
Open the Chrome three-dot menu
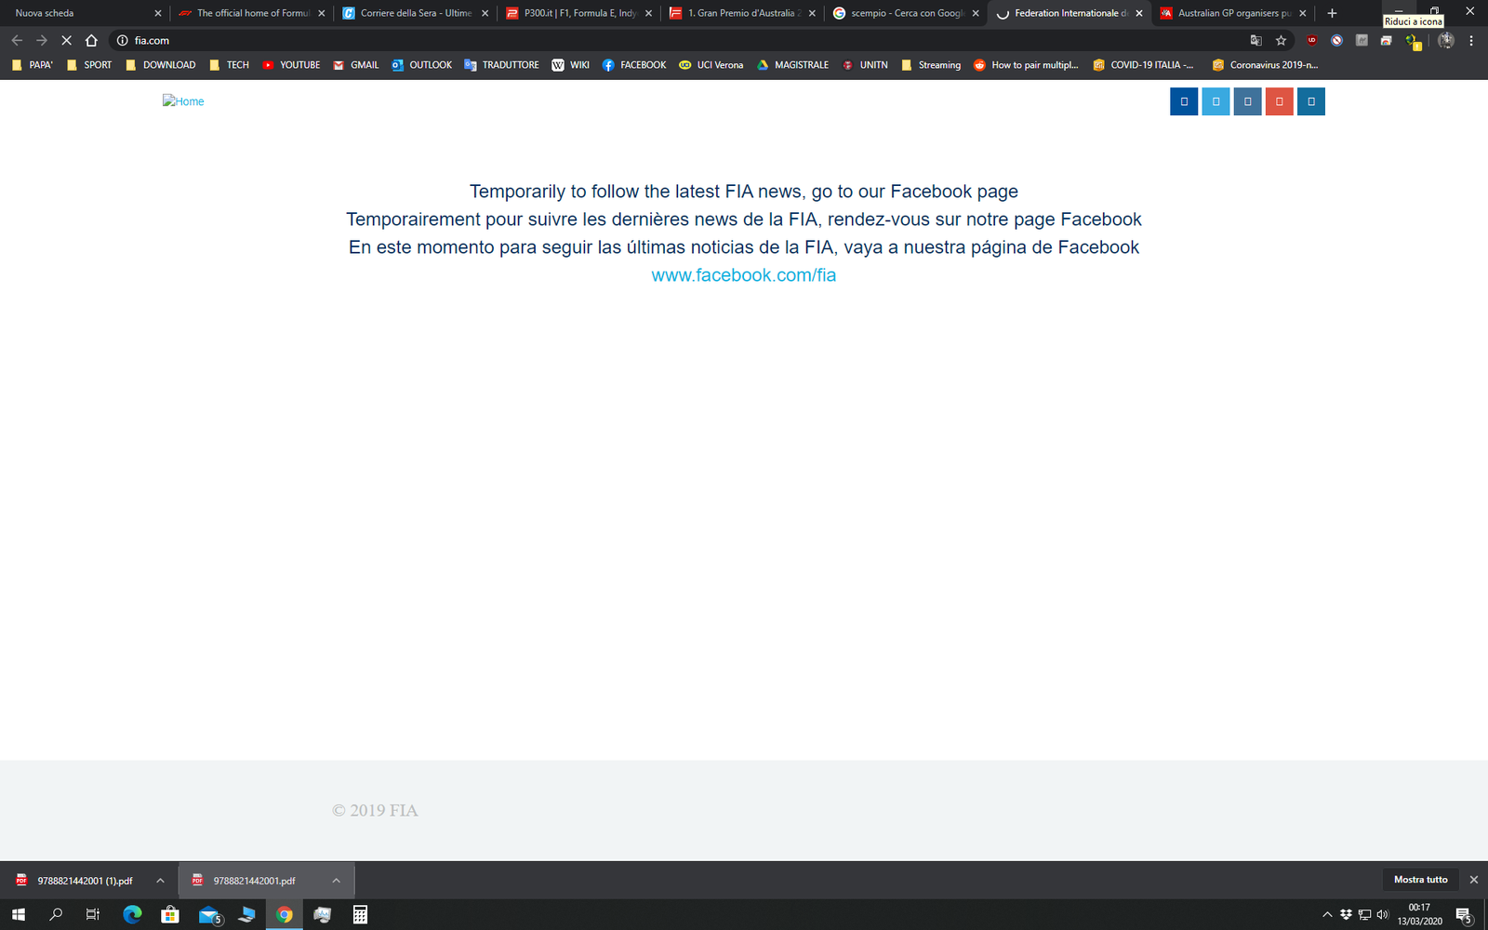point(1471,41)
